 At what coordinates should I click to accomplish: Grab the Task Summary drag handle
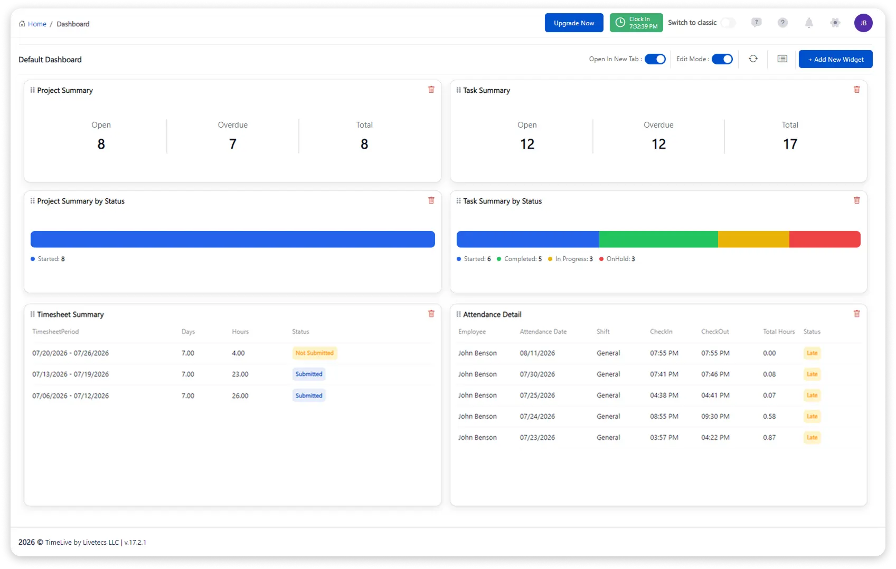click(458, 90)
